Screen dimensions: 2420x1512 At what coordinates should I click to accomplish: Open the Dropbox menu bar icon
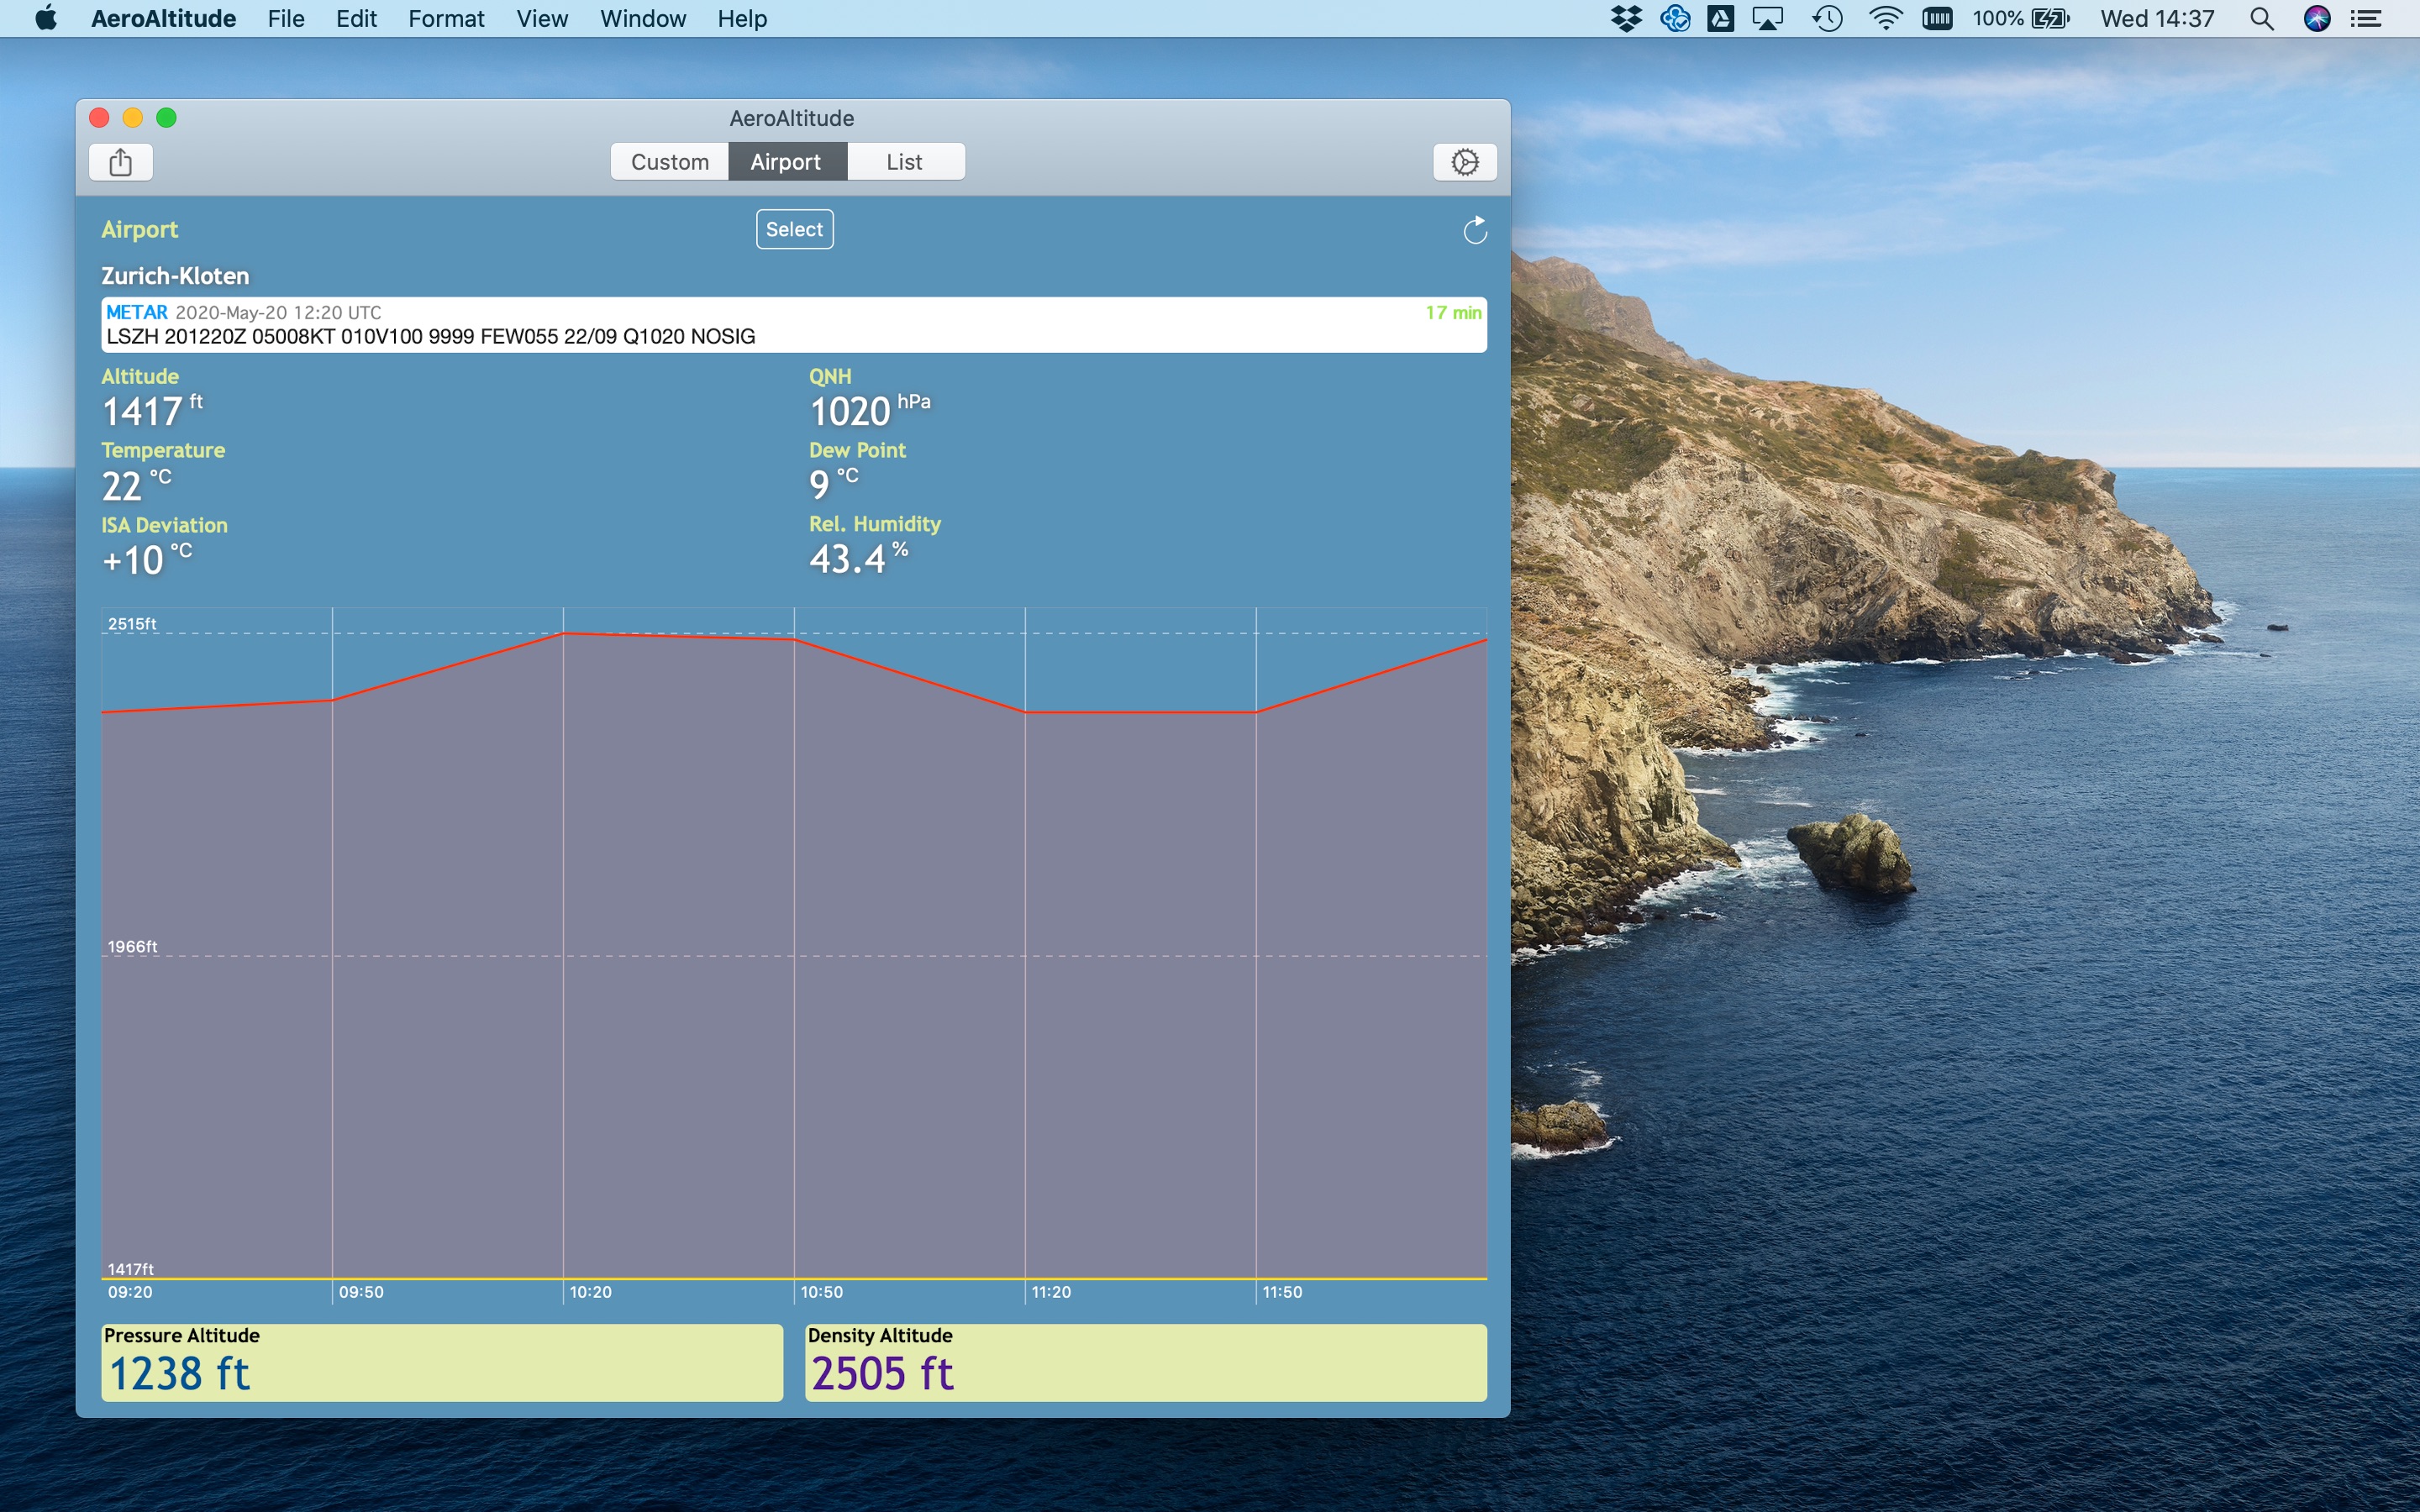click(1627, 18)
